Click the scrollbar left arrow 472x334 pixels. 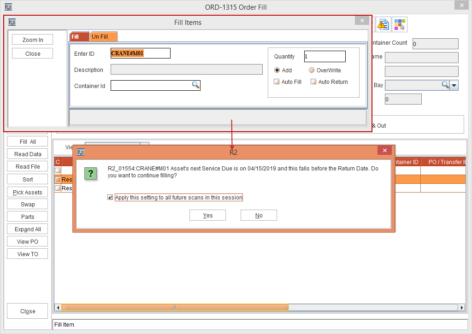(58, 308)
